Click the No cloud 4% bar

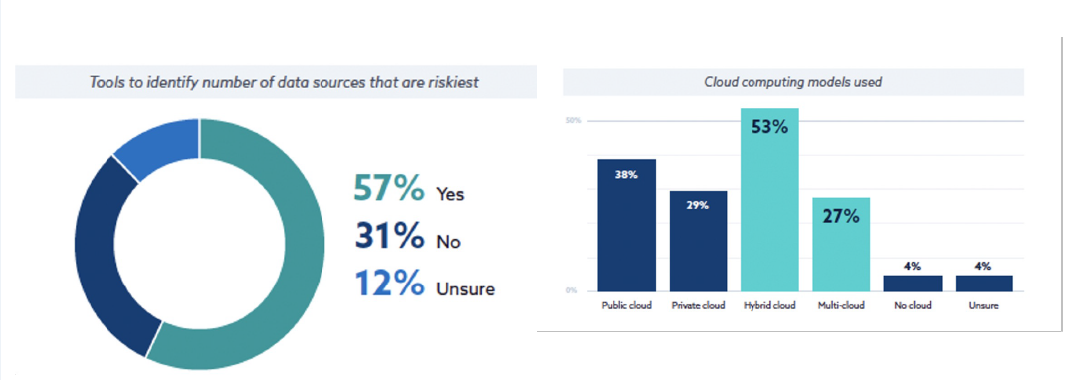tap(913, 284)
